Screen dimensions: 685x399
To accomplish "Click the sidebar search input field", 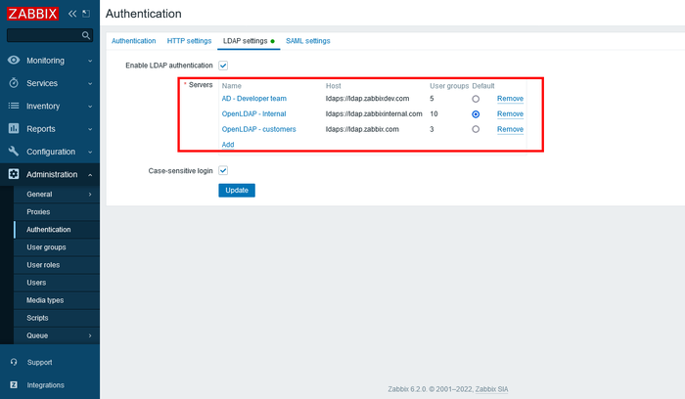I will pyautogui.click(x=44, y=35).
